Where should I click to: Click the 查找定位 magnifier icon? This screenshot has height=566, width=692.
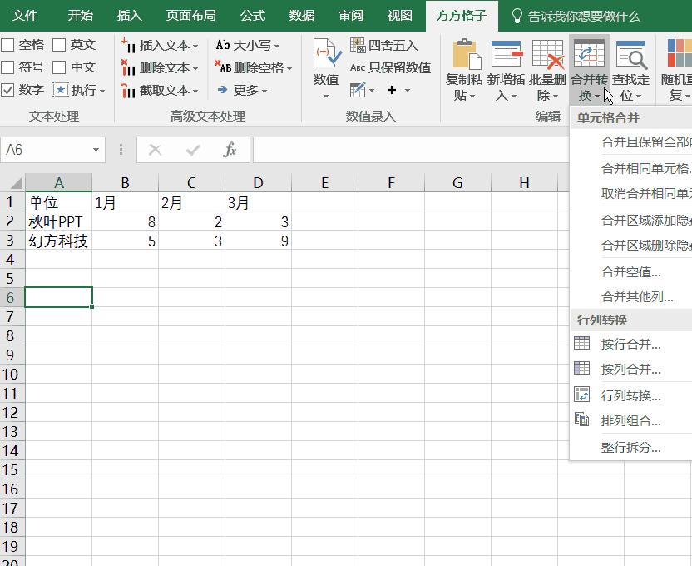tap(630, 55)
